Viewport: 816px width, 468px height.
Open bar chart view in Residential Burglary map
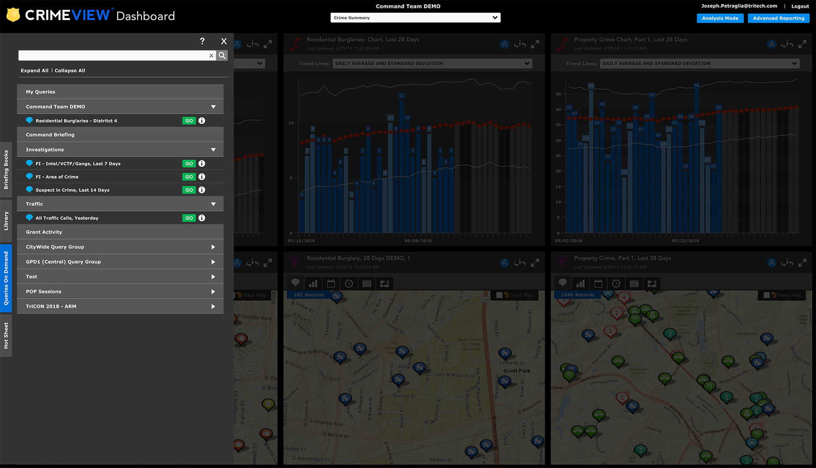(313, 284)
